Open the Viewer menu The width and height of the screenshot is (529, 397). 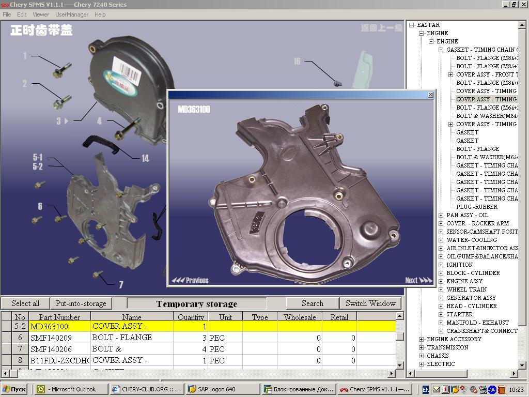[x=41, y=14]
